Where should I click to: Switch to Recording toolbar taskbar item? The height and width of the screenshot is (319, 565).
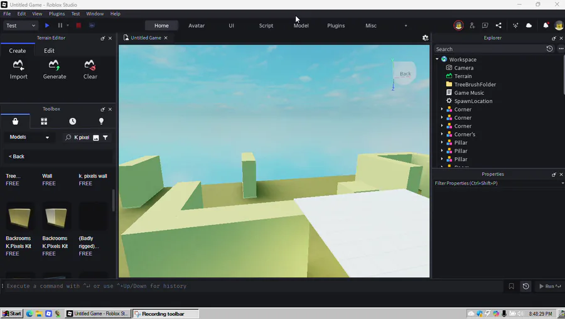[x=165, y=313]
